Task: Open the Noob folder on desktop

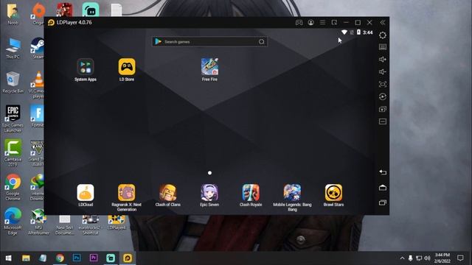Action: [13, 14]
